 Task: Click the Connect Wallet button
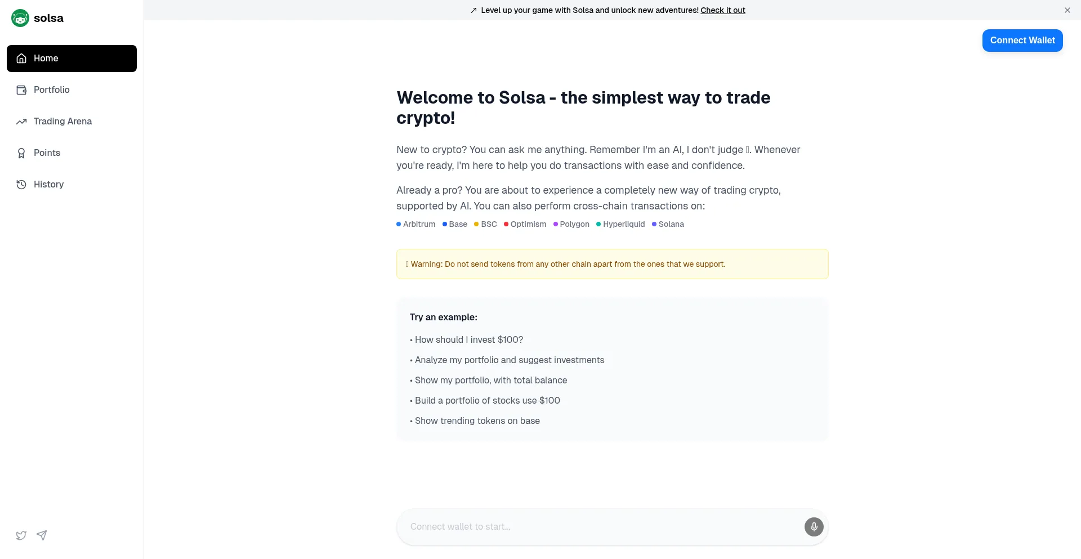(x=1022, y=40)
